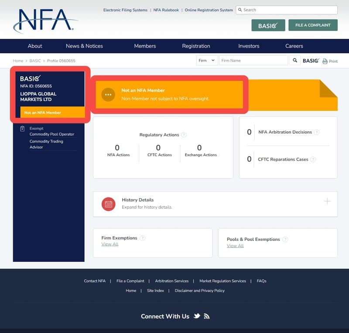
Task: Click the NFA logo in the header
Action: click(x=45, y=21)
